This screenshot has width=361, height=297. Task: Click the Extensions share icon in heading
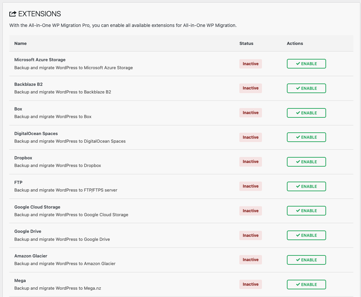[13, 14]
